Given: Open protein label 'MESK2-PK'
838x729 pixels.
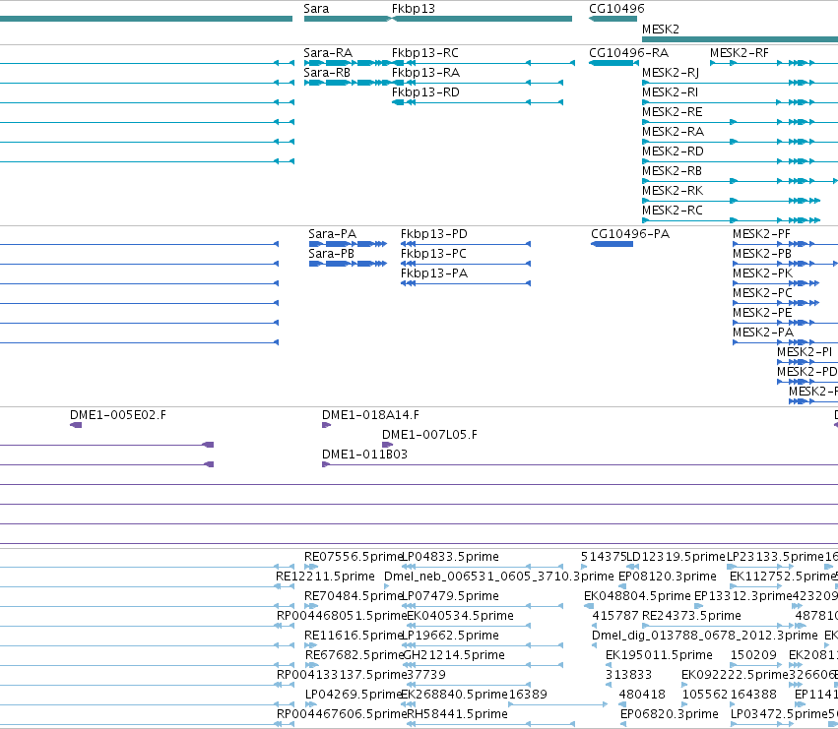Looking at the screenshot, I should pos(762,273).
